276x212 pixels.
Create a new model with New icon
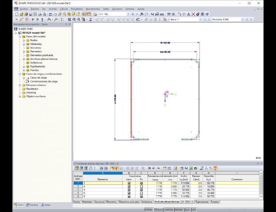coord(17,14)
